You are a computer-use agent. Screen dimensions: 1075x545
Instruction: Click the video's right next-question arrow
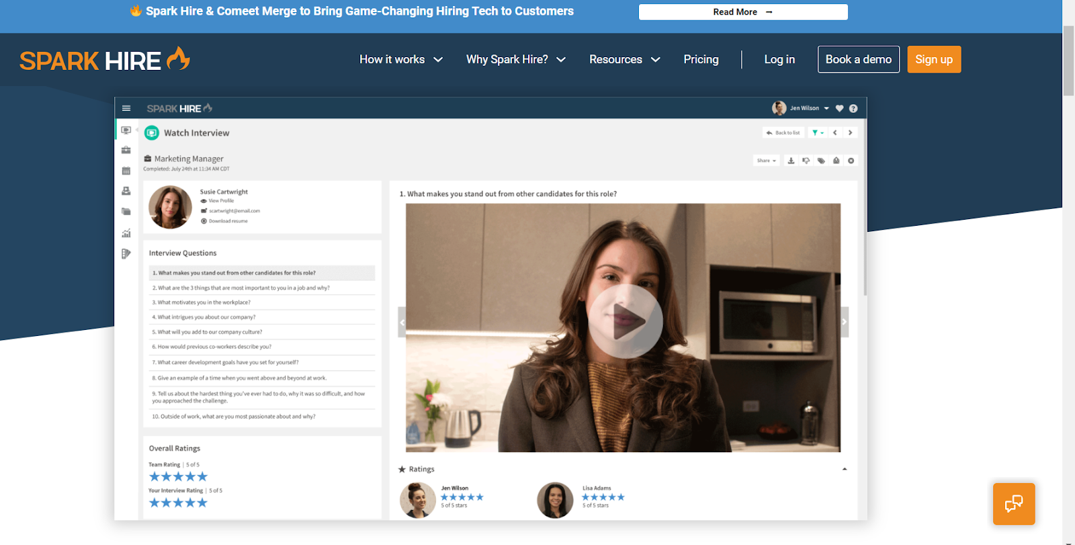[845, 323]
